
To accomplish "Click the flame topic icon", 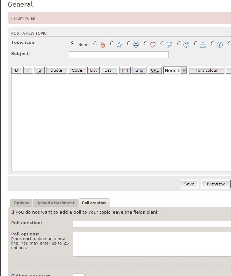I will (x=102, y=45).
